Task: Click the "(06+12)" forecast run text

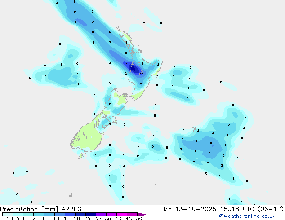Action: (x=271, y=209)
